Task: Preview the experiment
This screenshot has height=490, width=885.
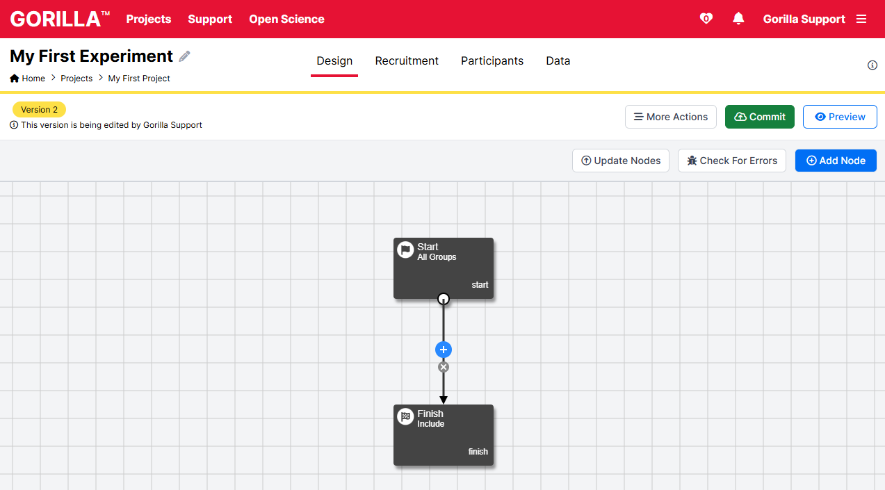Action: 840,117
